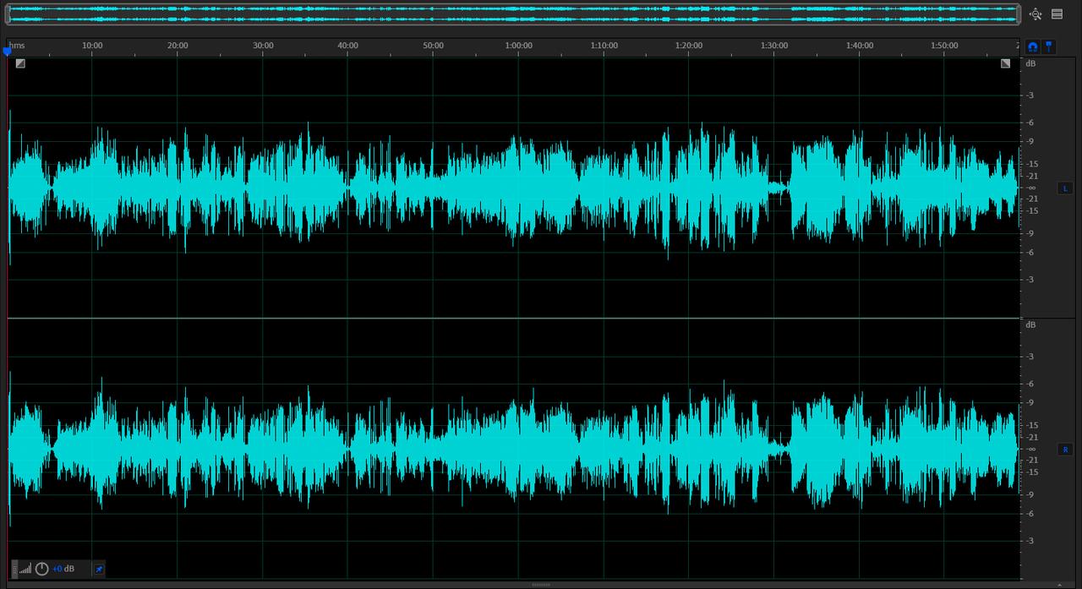
Task: Toggle the left channel L button
Action: pyautogui.click(x=1065, y=188)
